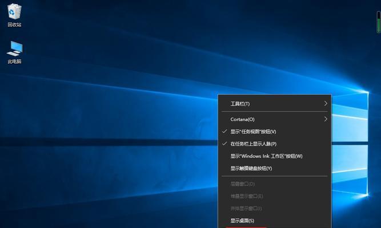Image resolution: width=381 pixels, height=228 pixels.
Task: Click the green vertical meter widget
Action: 379,22
